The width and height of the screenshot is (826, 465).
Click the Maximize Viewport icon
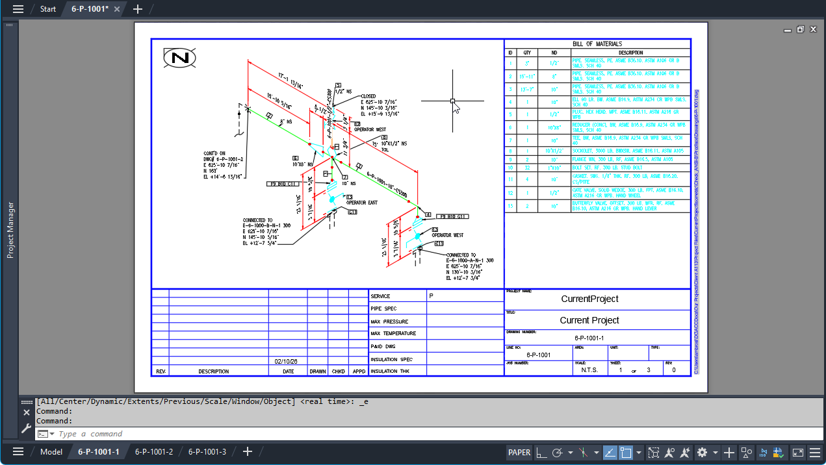(x=654, y=452)
